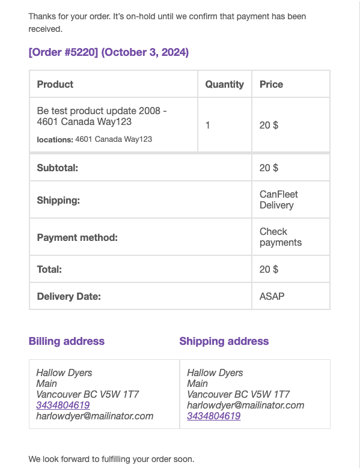Click the billing name Hallow Dyers

point(64,373)
